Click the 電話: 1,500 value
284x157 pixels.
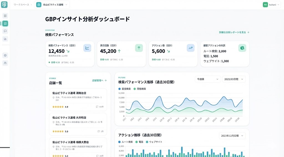click(x=211, y=56)
